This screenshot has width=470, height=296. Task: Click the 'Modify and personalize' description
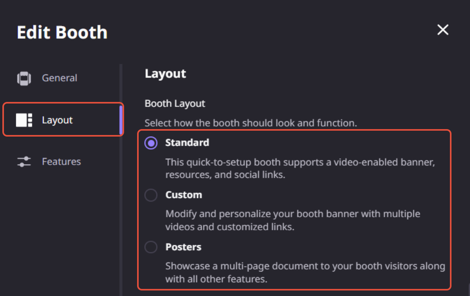(x=293, y=220)
